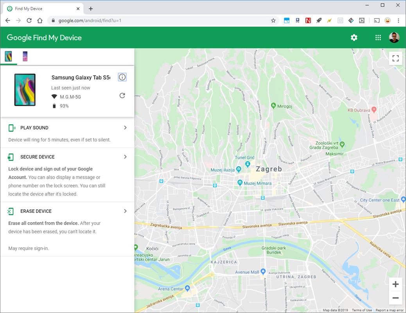Click Google Find My Device title
Viewport: 406px width, 313px height.
tap(44, 38)
